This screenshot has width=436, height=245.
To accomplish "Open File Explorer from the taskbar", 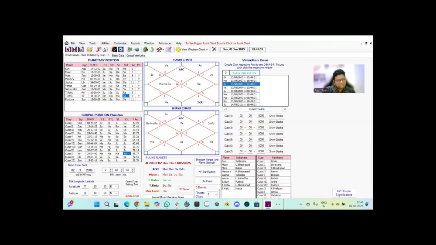I will (x=147, y=204).
